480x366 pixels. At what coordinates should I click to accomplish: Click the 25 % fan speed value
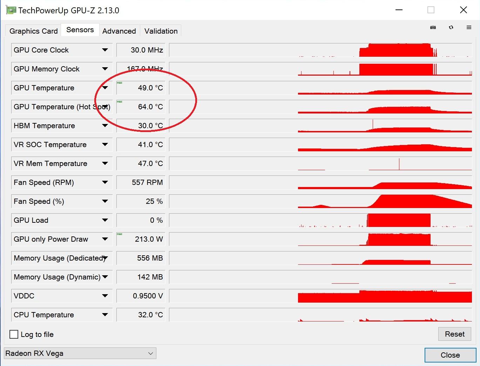pos(141,201)
